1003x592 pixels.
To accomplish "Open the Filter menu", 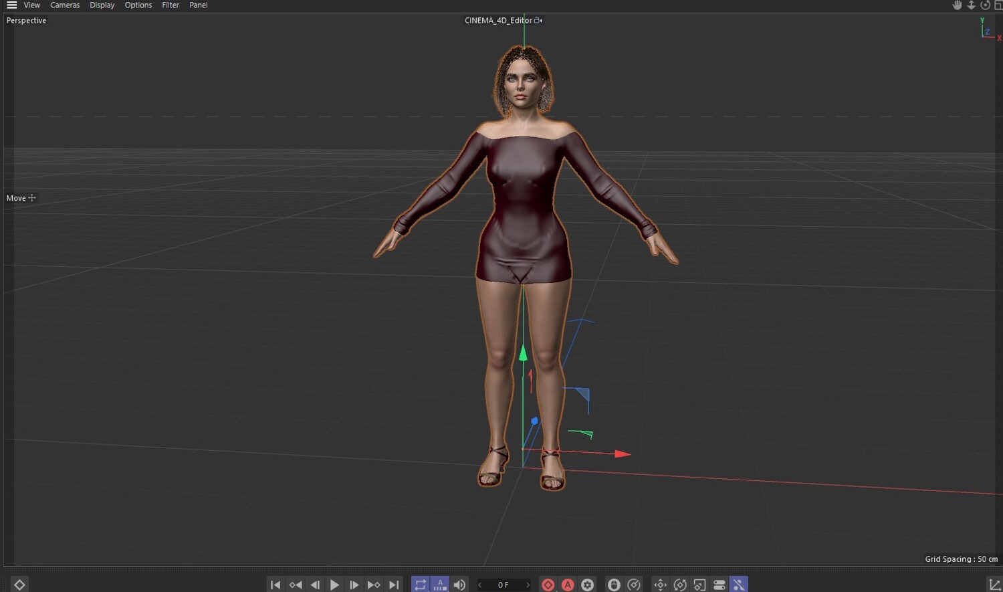I will coord(171,5).
